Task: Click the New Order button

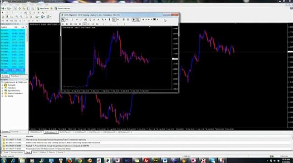Action: pyautogui.click(x=43, y=9)
